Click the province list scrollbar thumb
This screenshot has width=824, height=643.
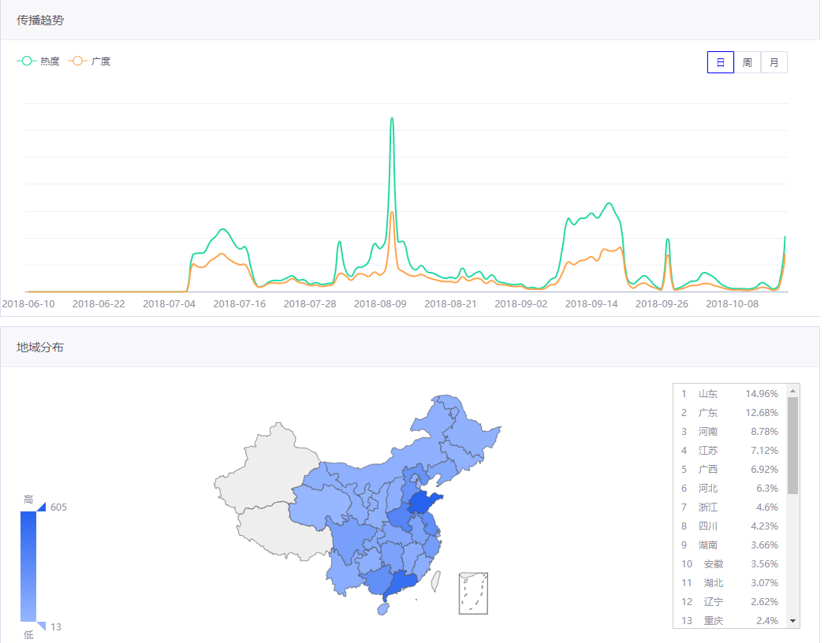[793, 445]
